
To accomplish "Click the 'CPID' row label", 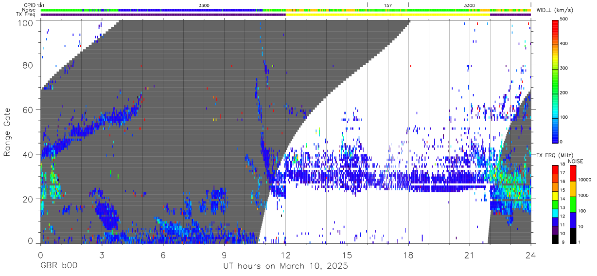I will click(29, 5).
